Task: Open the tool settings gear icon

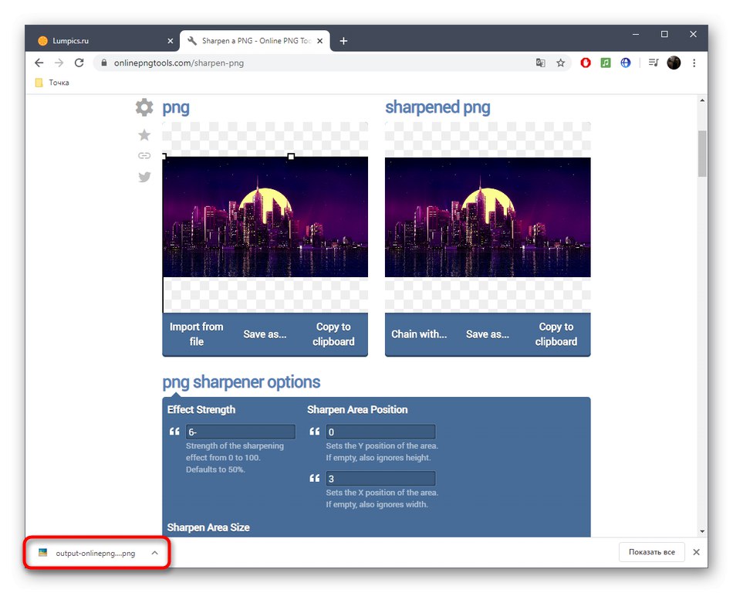Action: 144,107
